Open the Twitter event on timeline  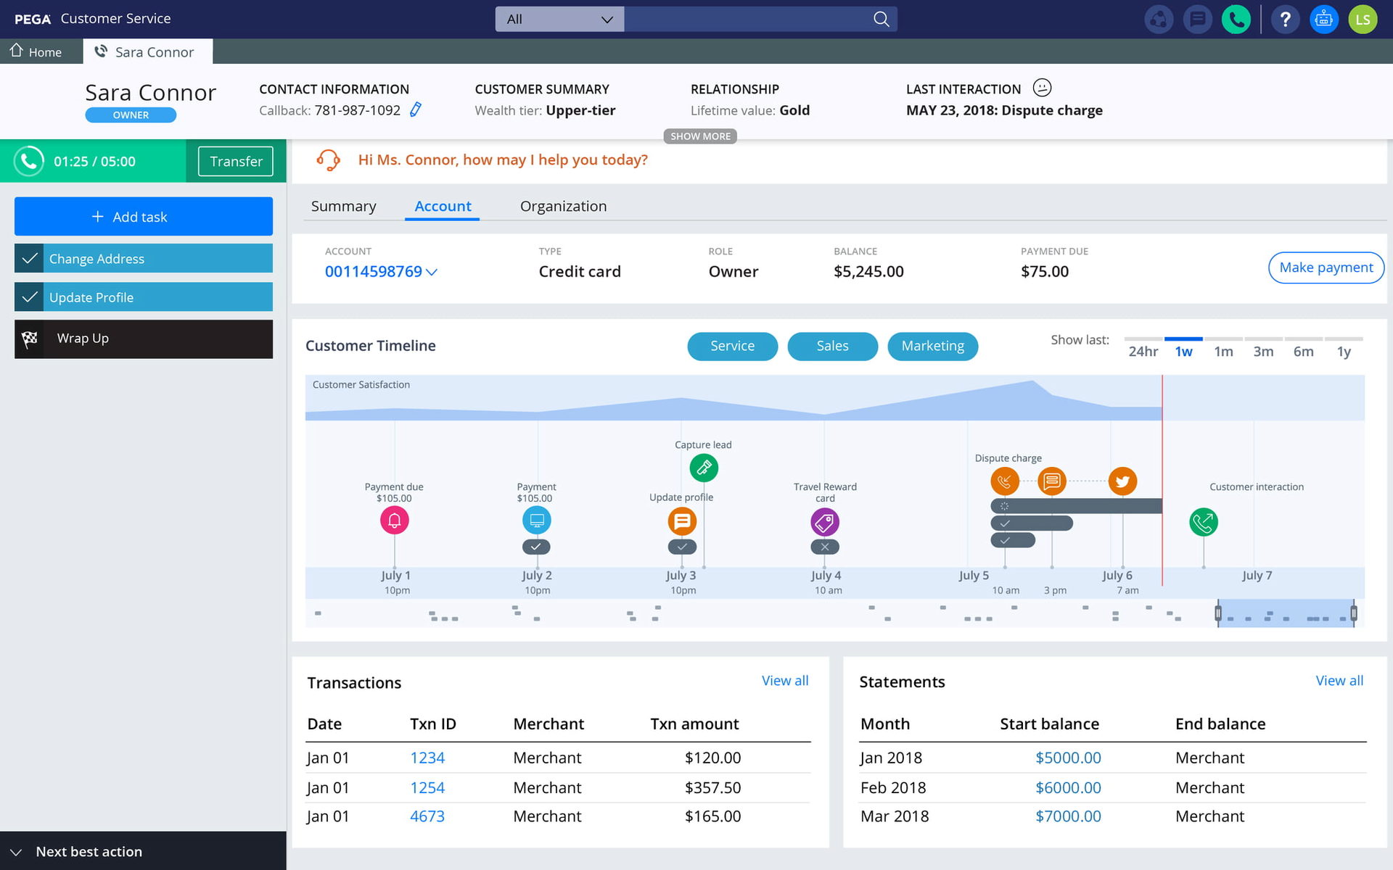pos(1122,481)
